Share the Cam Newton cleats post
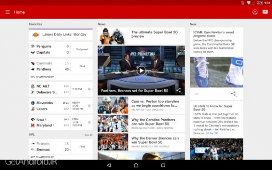Image resolution: width=272 pixels, height=170 pixels. pyautogui.click(x=234, y=94)
